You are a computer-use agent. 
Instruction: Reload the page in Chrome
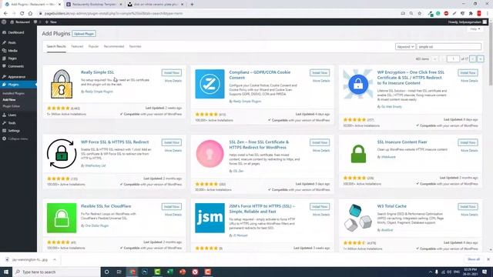(22, 14)
